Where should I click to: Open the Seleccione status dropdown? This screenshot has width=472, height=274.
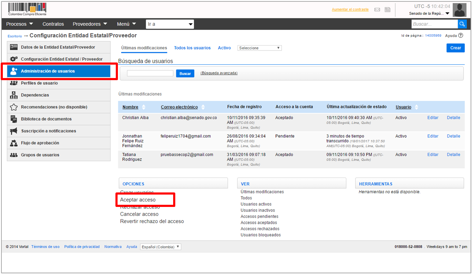(x=260, y=48)
